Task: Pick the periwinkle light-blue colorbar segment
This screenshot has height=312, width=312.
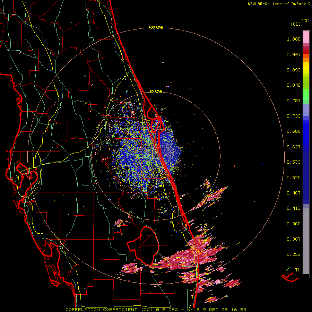Action: tap(306, 110)
